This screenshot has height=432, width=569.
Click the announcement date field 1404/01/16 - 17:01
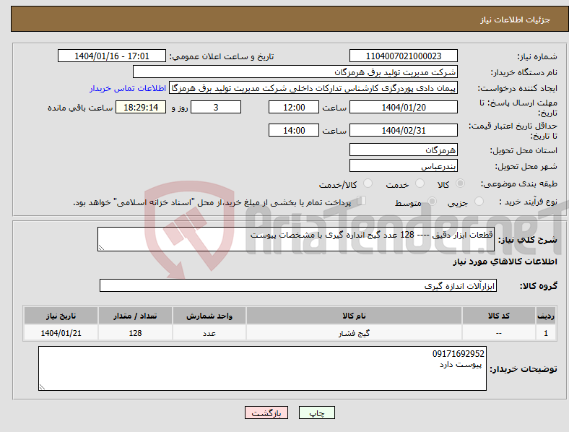(112, 56)
